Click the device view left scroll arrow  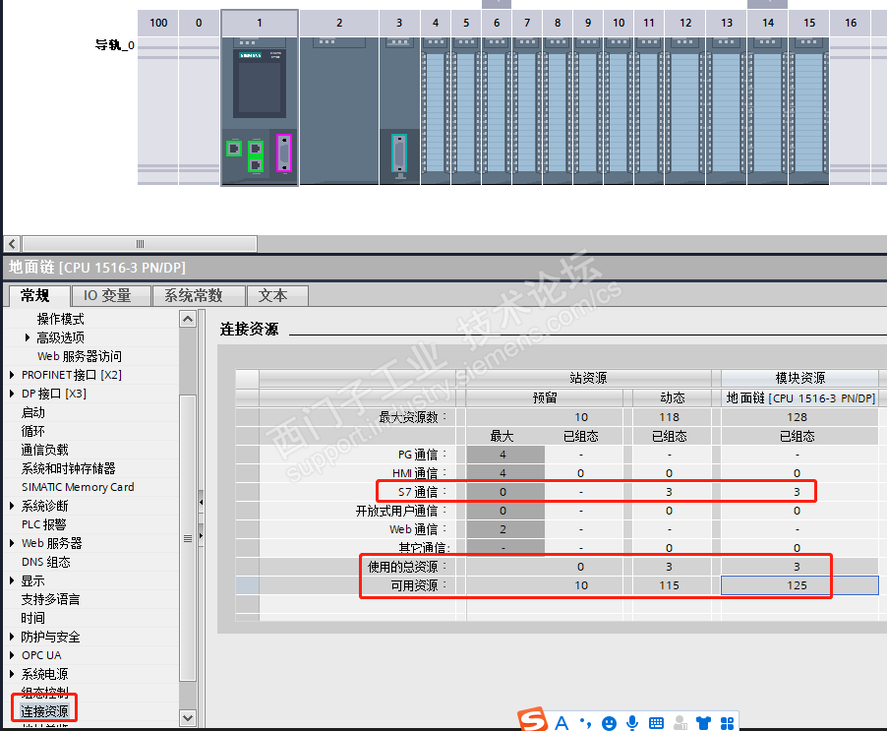pyautogui.click(x=13, y=244)
